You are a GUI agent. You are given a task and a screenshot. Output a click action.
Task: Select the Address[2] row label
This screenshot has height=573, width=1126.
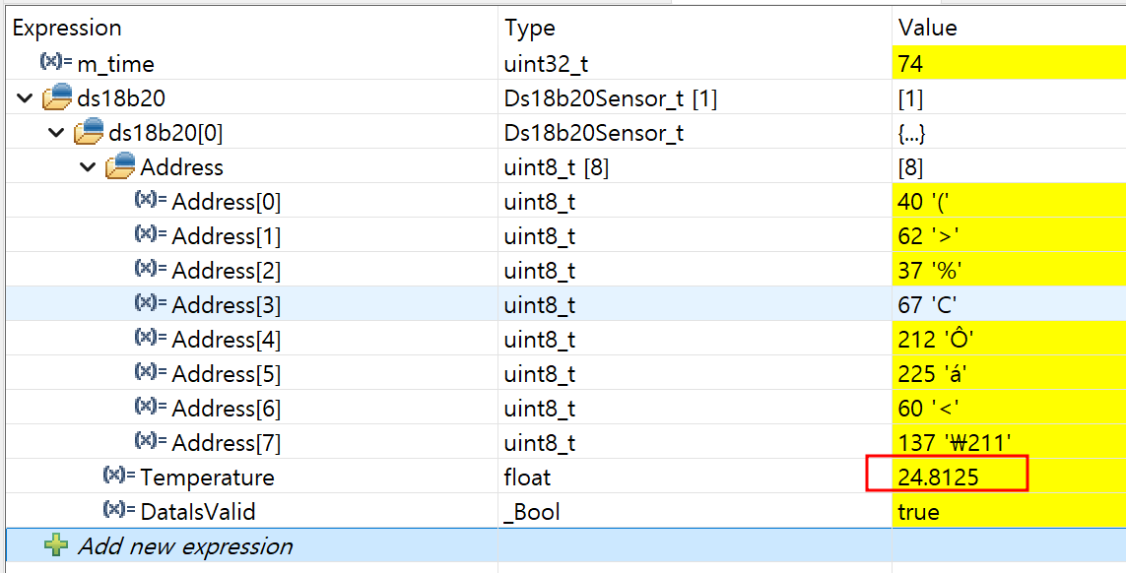227,272
